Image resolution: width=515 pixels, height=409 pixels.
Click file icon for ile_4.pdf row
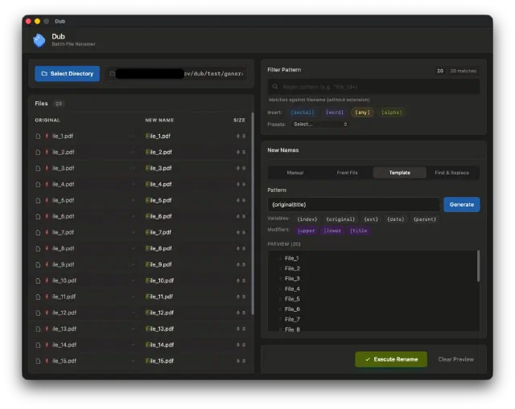(38, 184)
